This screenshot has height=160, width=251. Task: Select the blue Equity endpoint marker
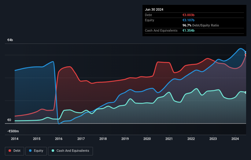click(246, 53)
